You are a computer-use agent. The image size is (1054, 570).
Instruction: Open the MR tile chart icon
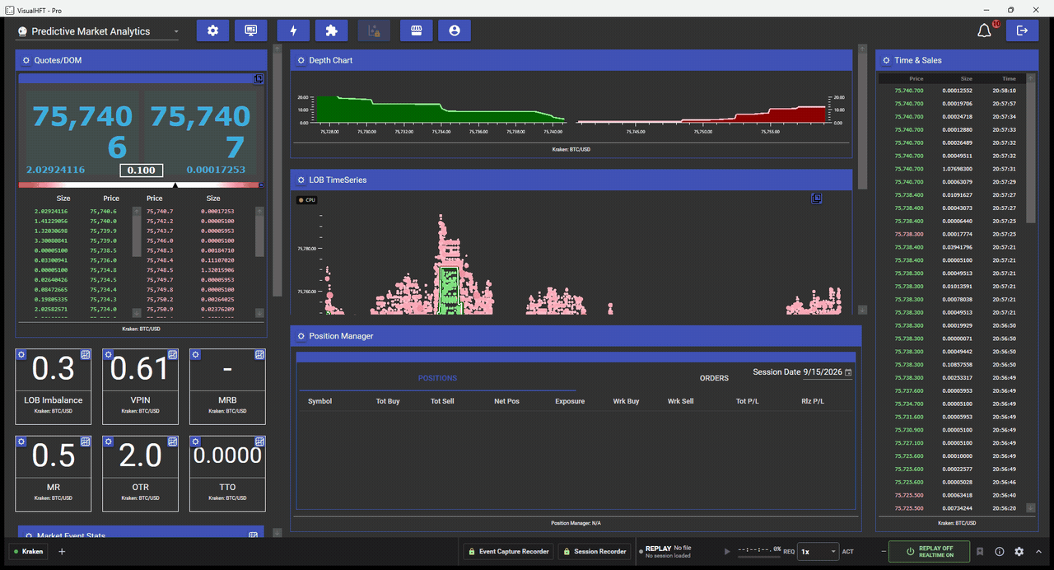[86, 442]
